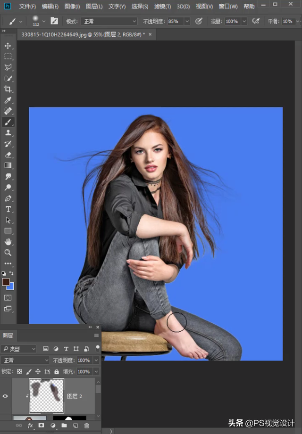Toggle the airbrush build-up effect

click(x=256, y=21)
